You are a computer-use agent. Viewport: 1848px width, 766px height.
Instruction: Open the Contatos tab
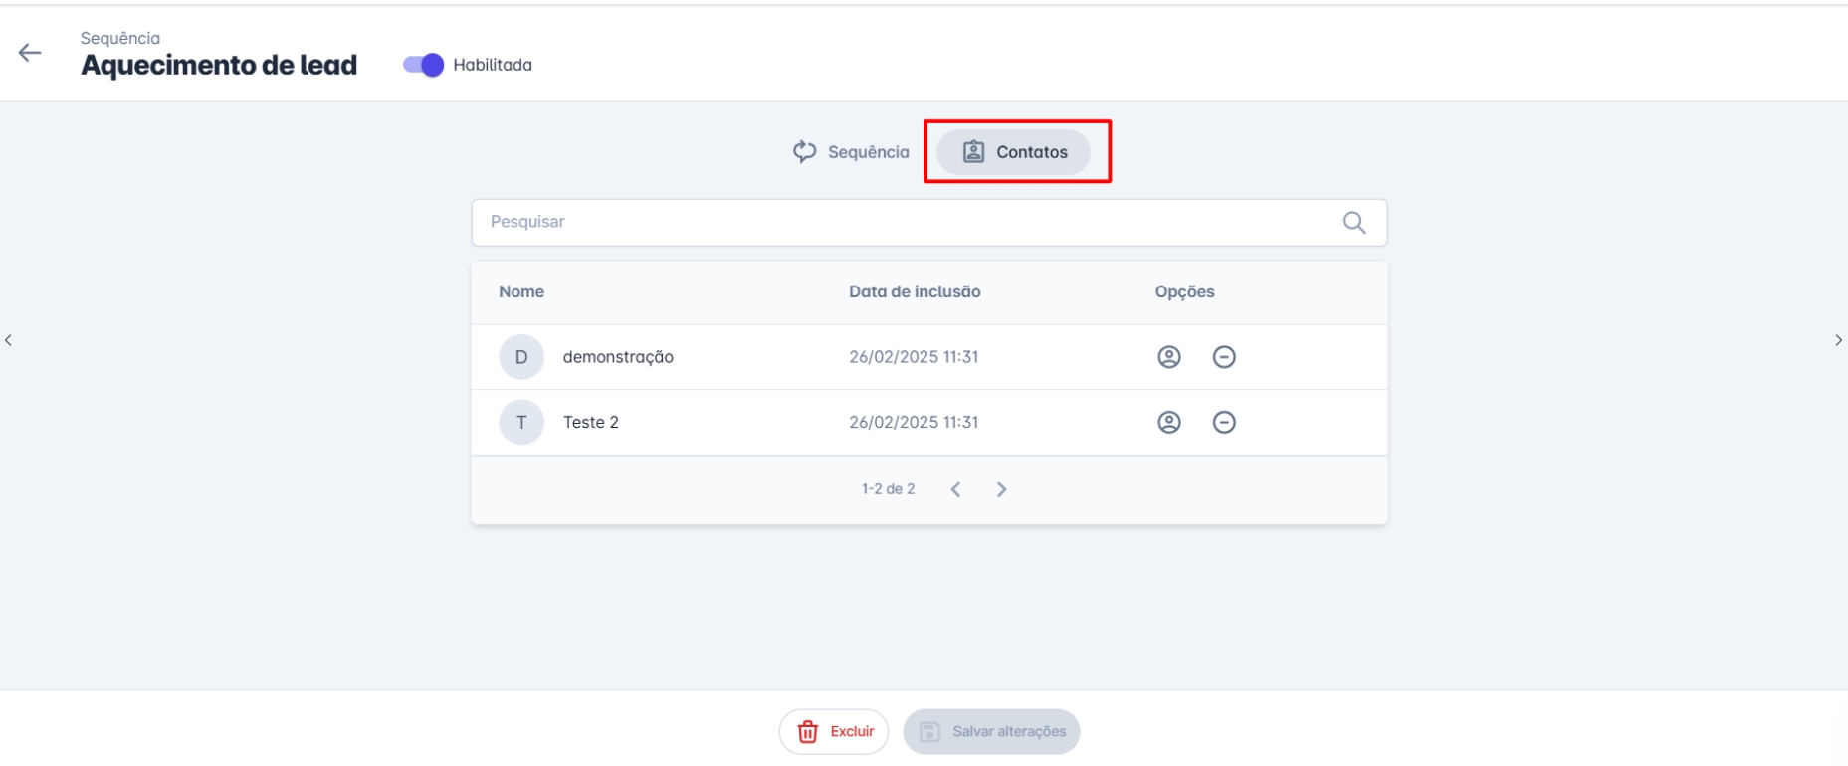point(1014,152)
